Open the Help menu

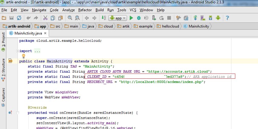[x=161, y=10]
